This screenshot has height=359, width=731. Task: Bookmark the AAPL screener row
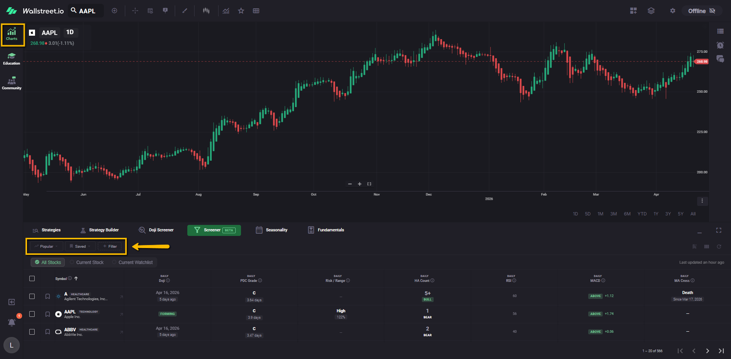click(x=48, y=314)
